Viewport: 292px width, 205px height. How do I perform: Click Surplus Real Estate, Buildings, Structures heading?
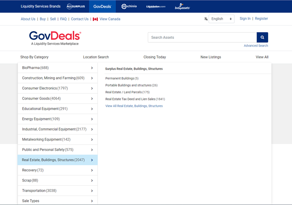click(x=134, y=69)
